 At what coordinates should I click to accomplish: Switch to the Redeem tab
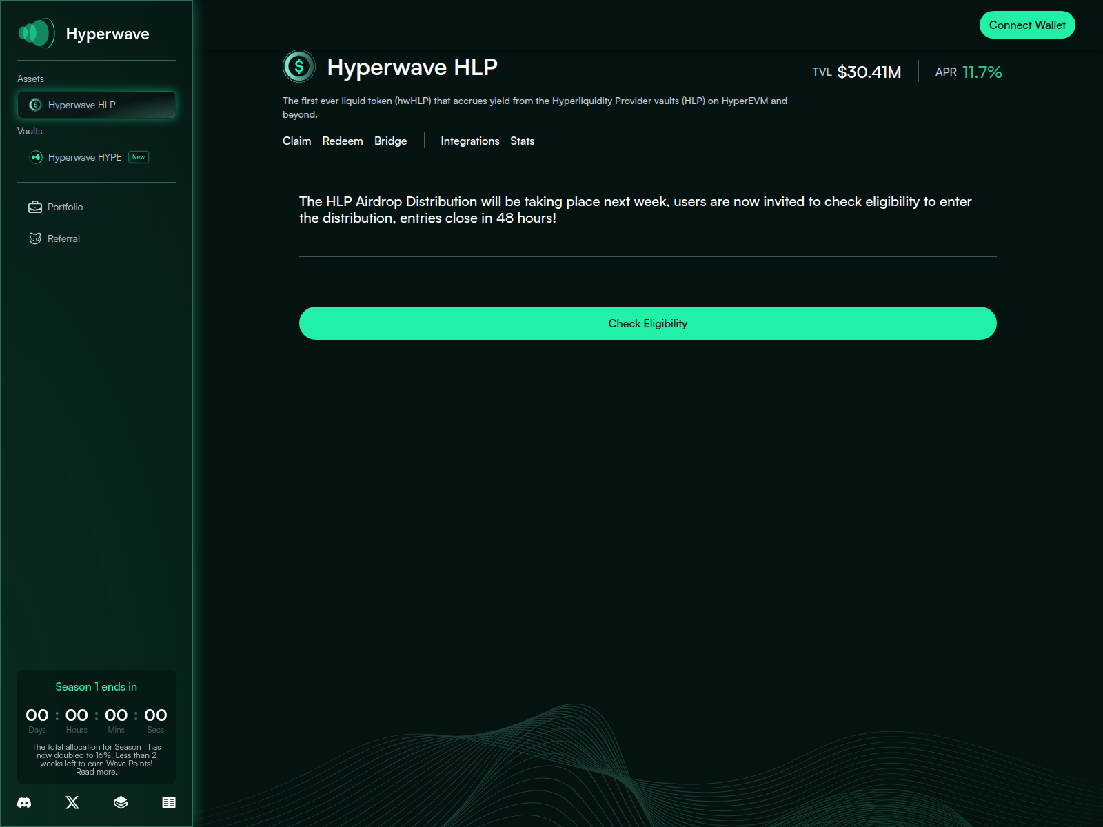pyautogui.click(x=343, y=141)
